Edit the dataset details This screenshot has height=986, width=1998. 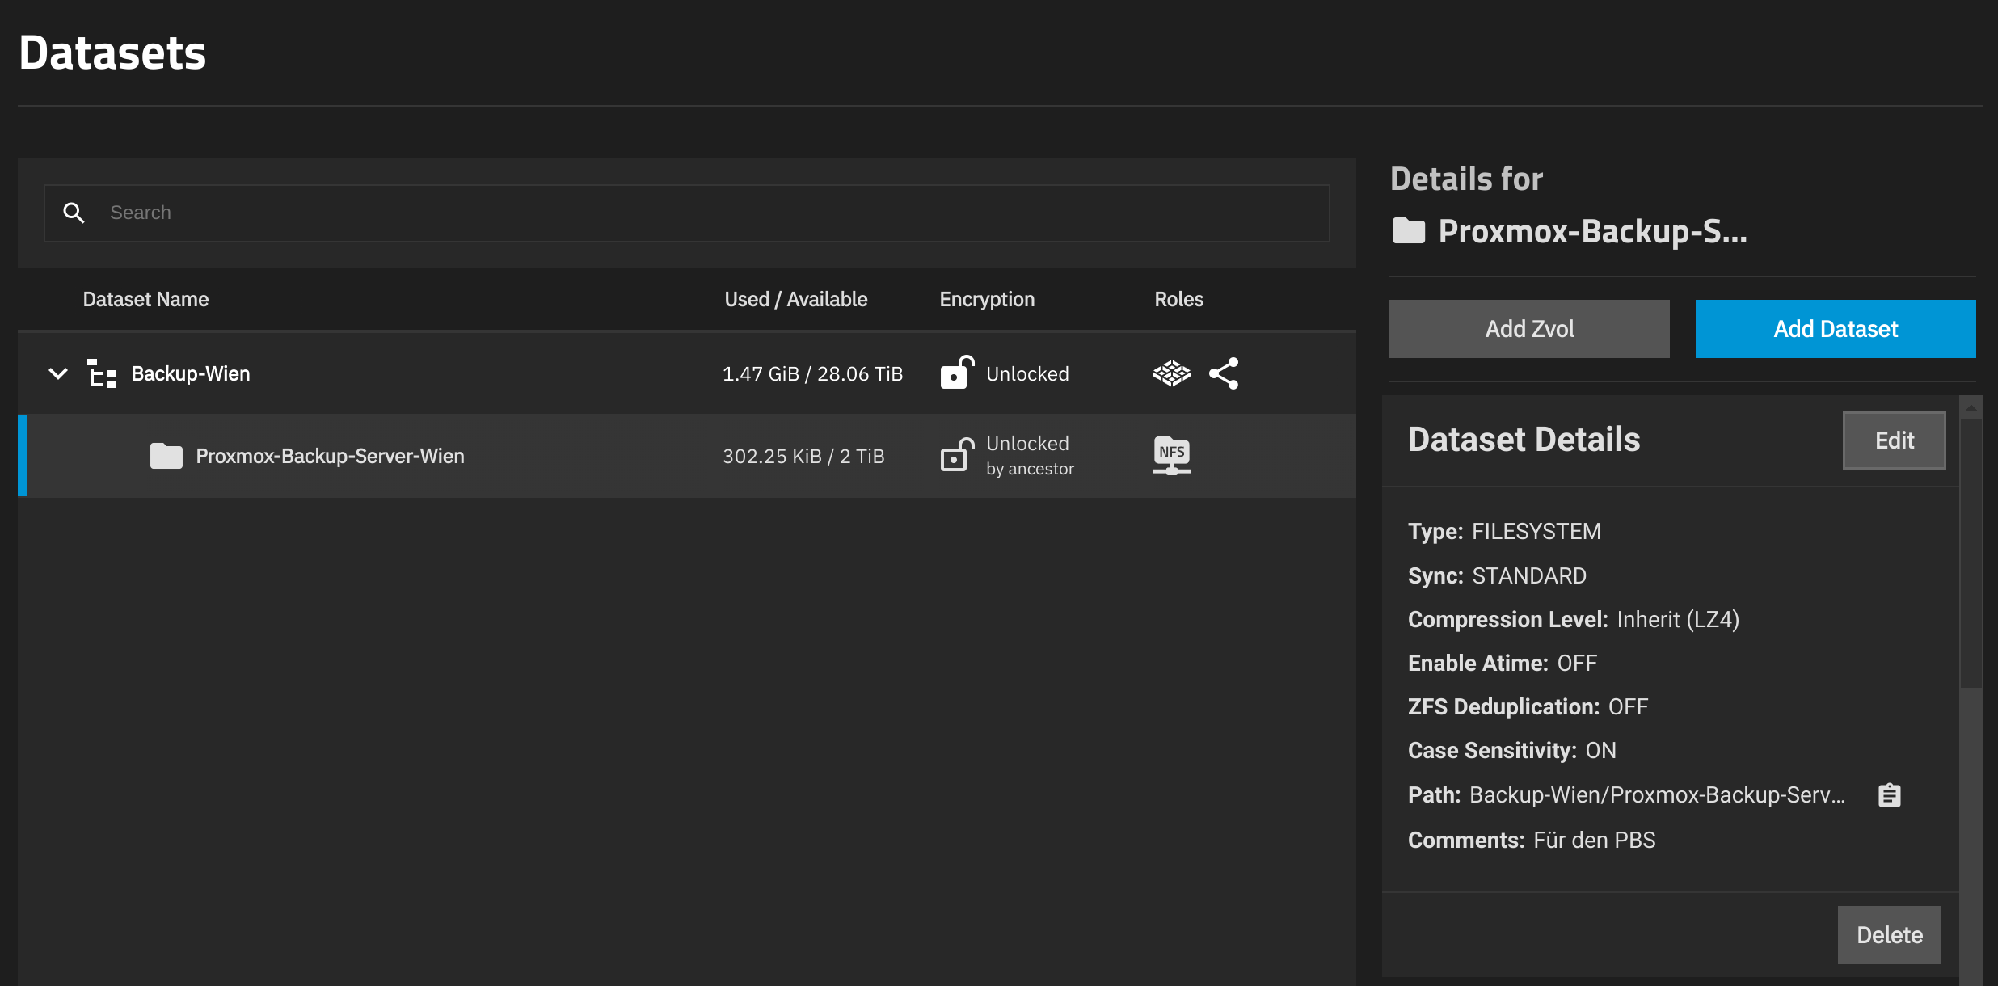coord(1894,440)
